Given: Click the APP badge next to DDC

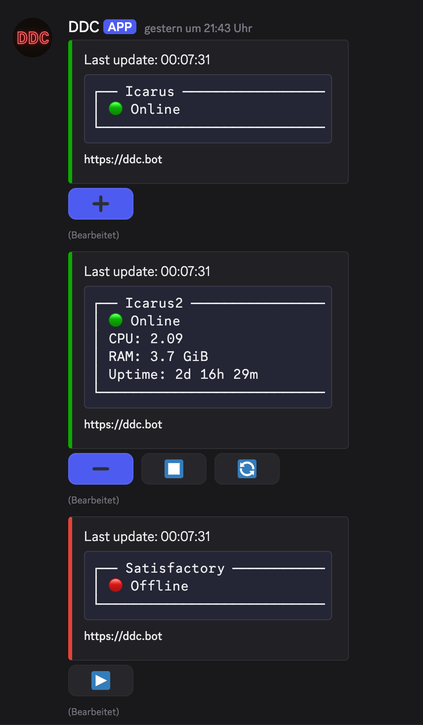Looking at the screenshot, I should point(120,27).
